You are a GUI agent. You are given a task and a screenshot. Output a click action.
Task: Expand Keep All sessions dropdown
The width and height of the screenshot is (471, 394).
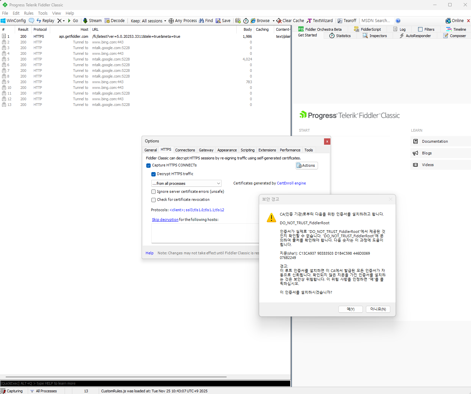click(x=148, y=21)
